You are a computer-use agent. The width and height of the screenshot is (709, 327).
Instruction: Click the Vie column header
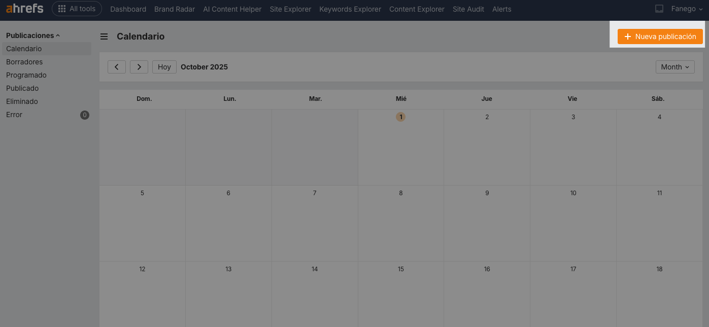(x=572, y=99)
